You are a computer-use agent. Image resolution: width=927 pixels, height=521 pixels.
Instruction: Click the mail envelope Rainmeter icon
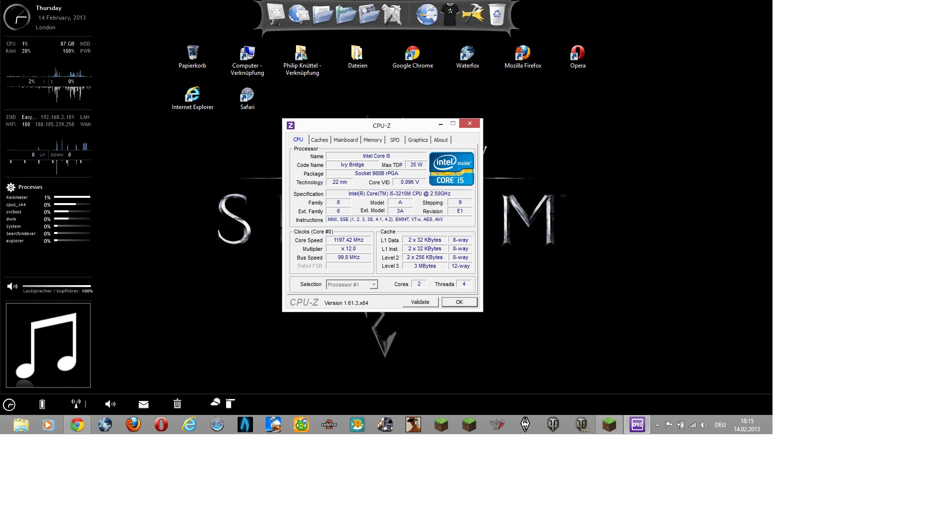click(143, 404)
